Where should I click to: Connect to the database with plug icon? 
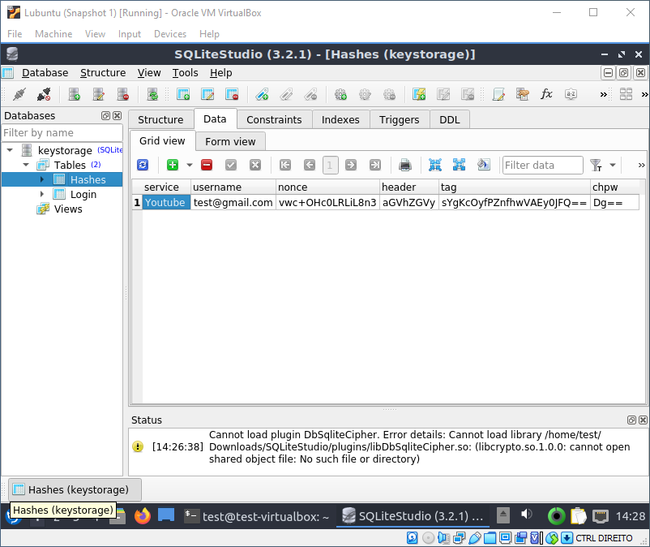pyautogui.click(x=19, y=94)
